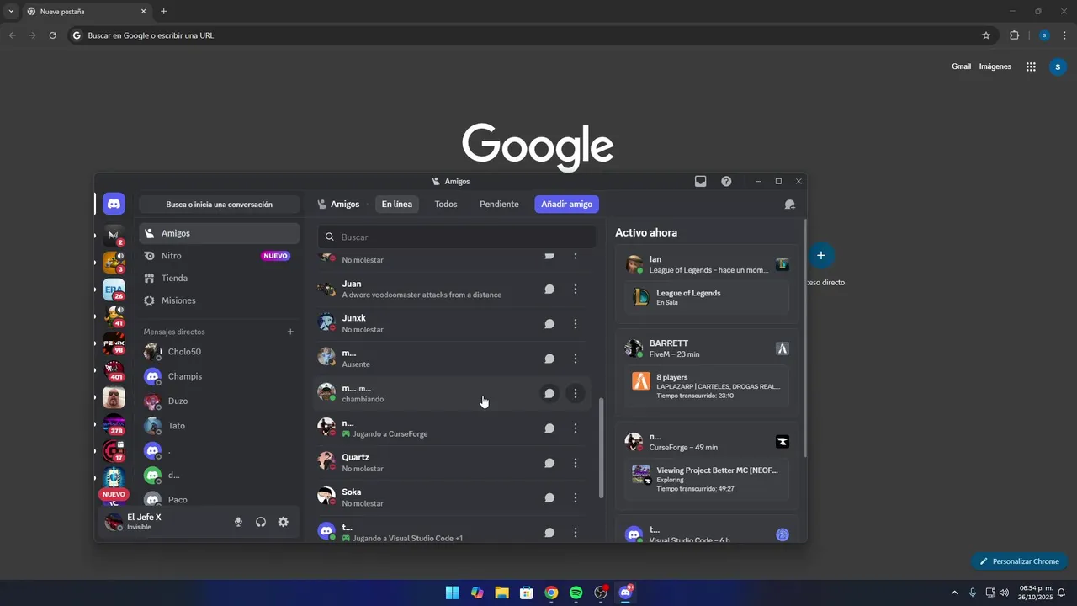Open Nitro in the Discord sidebar
The image size is (1077, 606).
[x=219, y=256]
